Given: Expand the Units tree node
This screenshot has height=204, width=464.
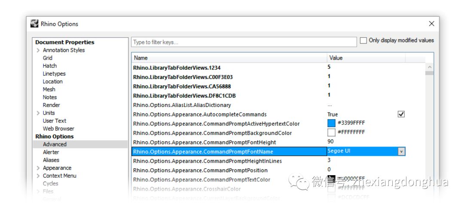Looking at the screenshot, I should [38, 113].
